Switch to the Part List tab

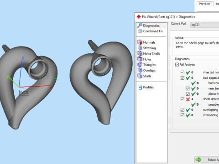204,4
